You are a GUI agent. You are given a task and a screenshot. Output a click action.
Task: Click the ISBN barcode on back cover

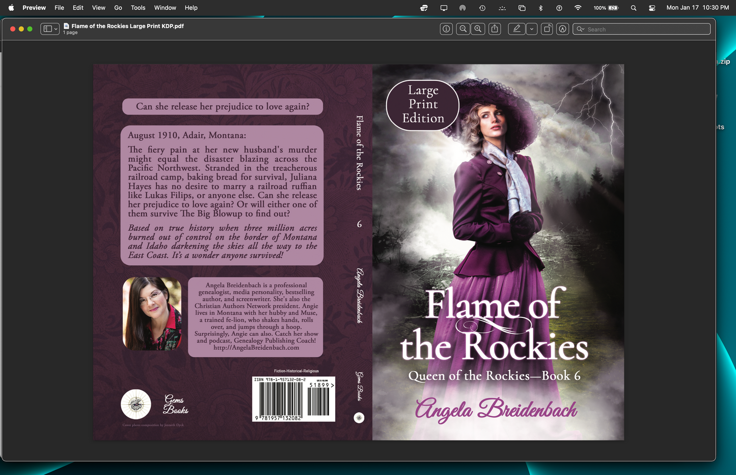click(x=293, y=399)
